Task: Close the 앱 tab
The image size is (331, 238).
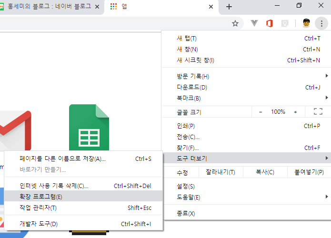Action: (211, 7)
